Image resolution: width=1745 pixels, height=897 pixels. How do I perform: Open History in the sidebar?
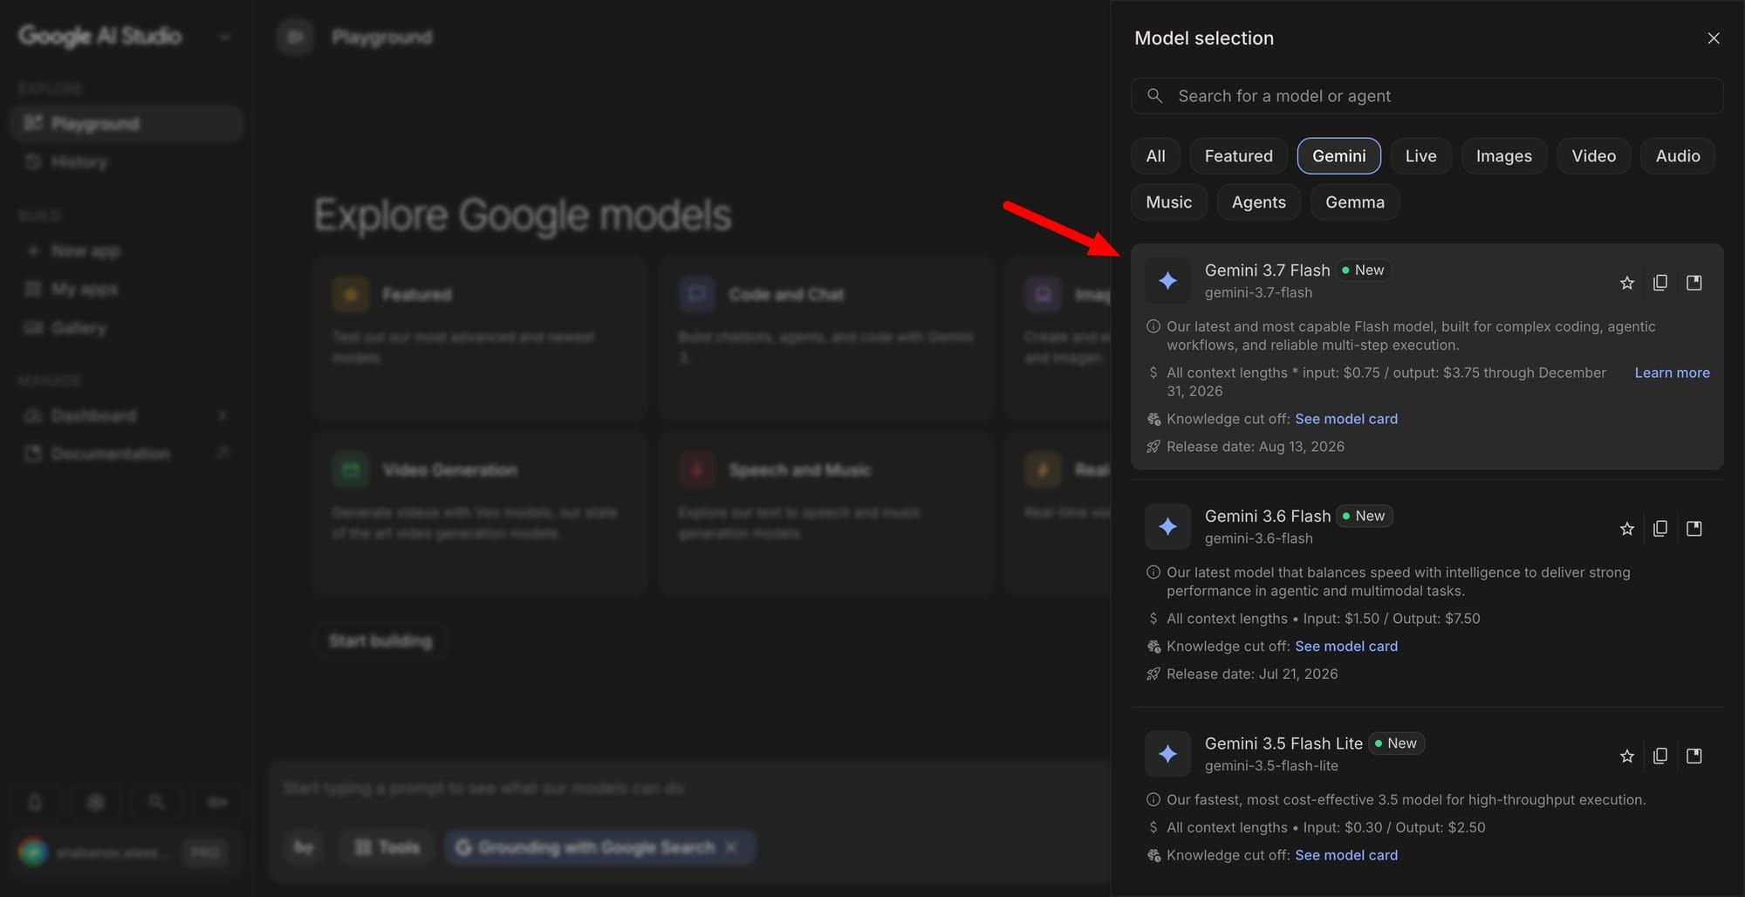pyautogui.click(x=127, y=162)
